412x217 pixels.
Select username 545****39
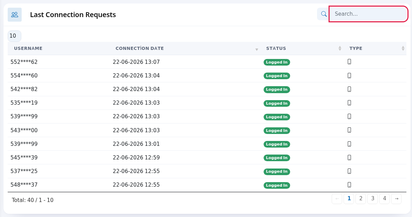point(24,158)
